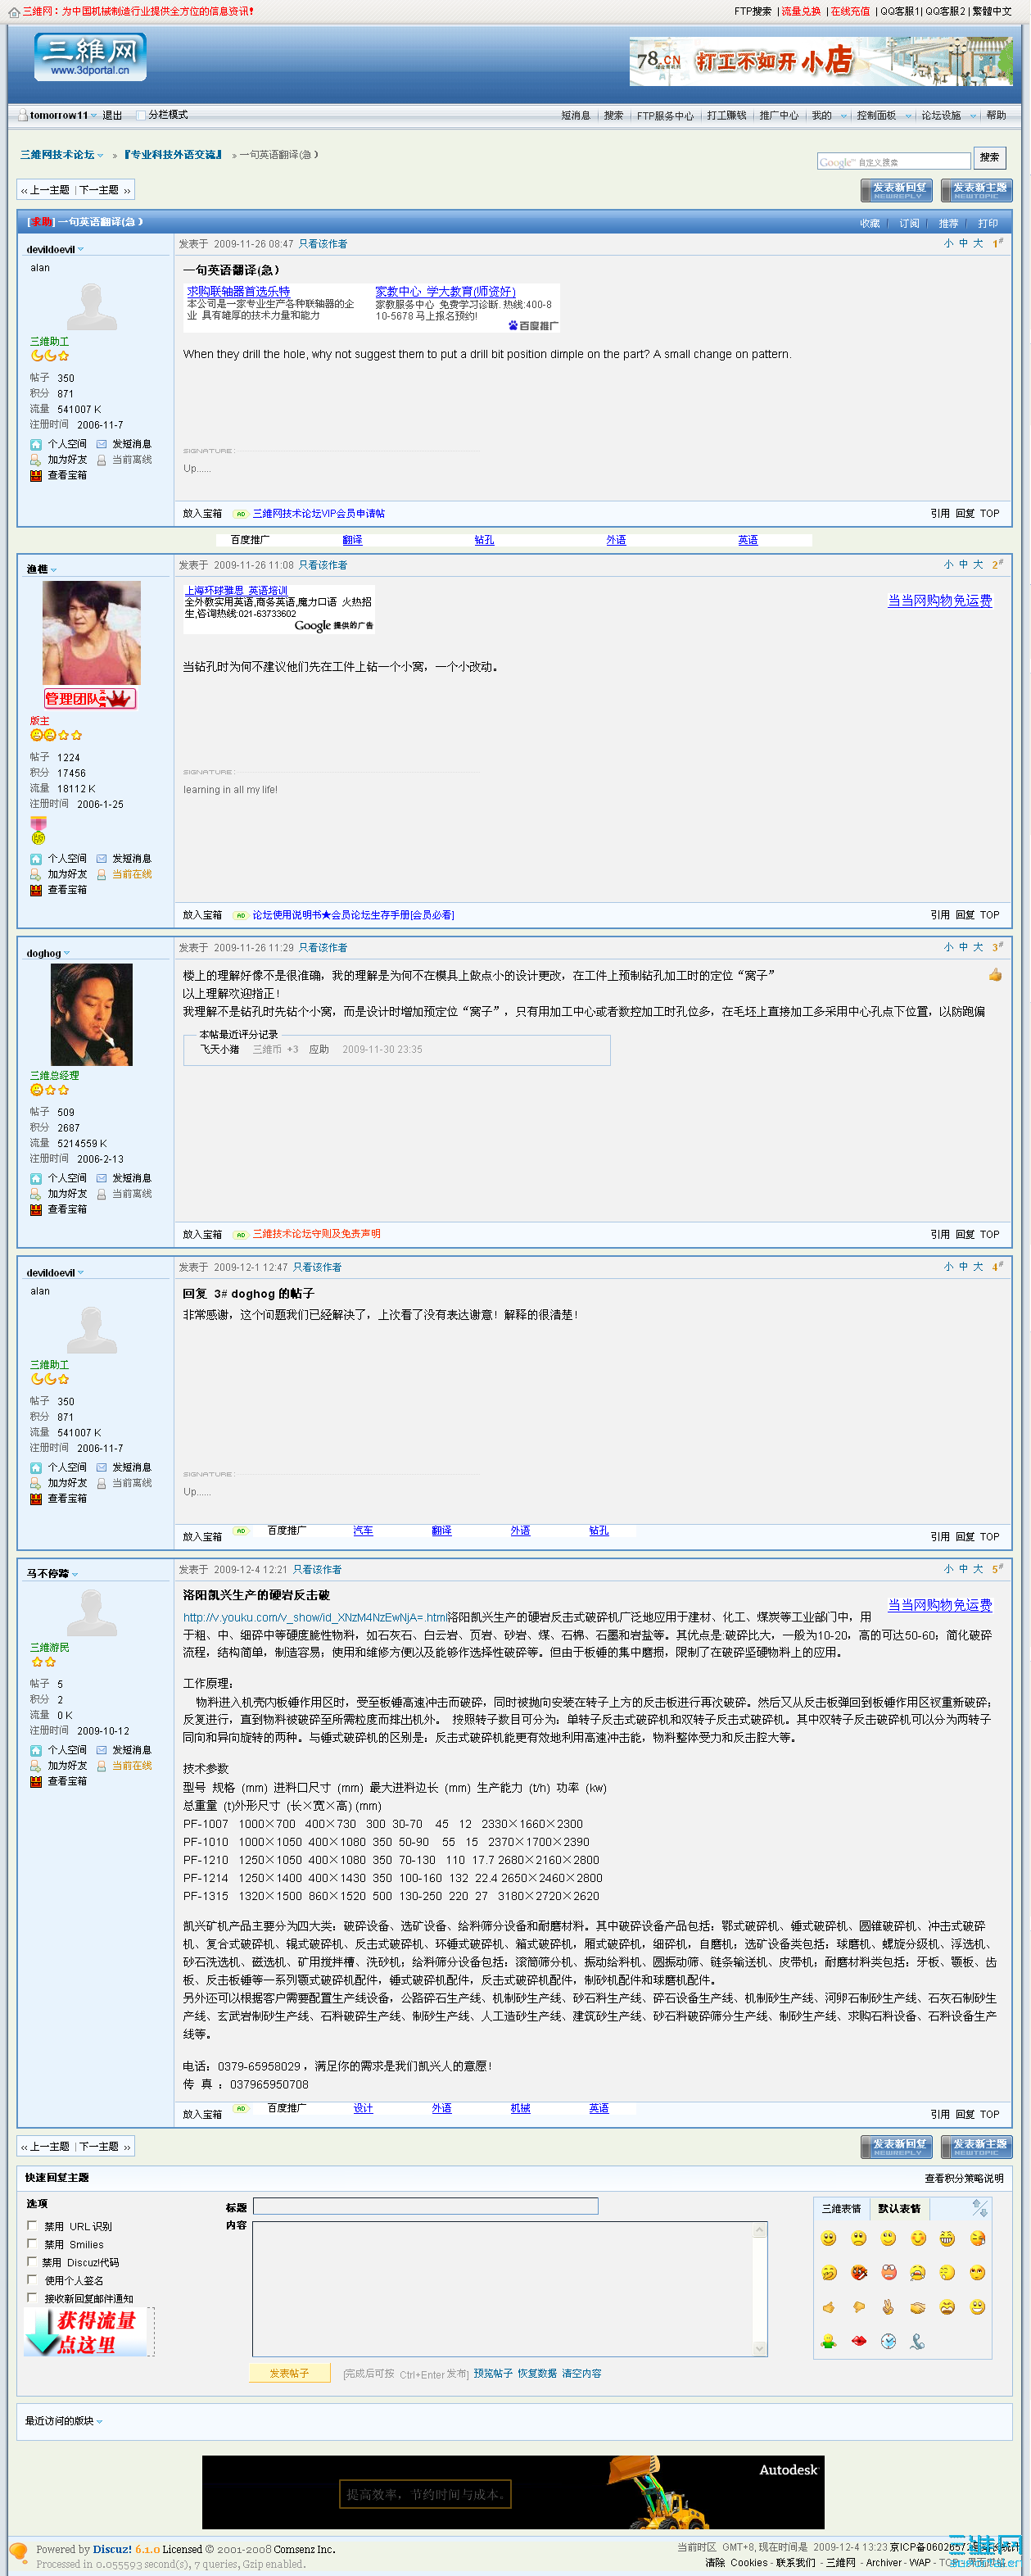Open 马不停蹄 username dropdown arrow
The image size is (1031, 2576).
point(75,1574)
